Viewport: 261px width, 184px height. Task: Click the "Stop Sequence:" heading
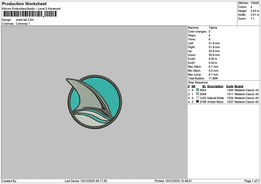pyautogui.click(x=198, y=82)
